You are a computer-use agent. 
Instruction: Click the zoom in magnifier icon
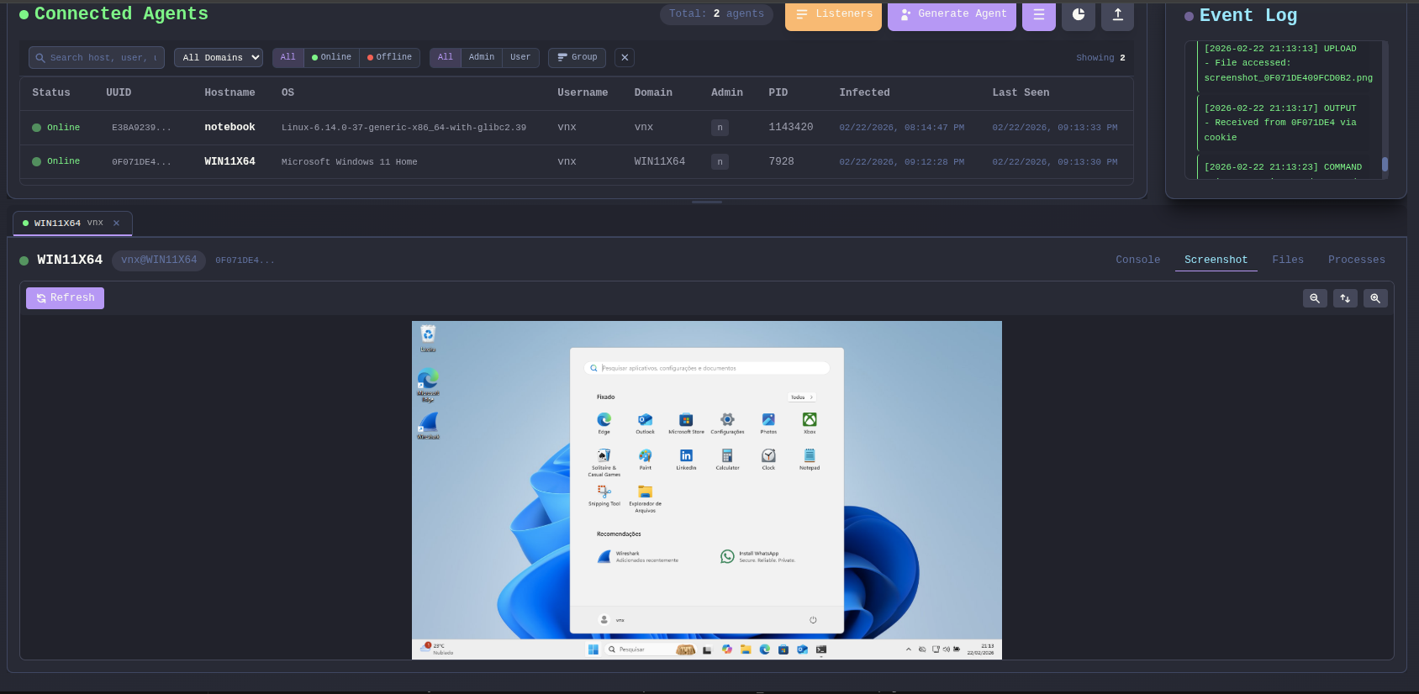tap(1375, 298)
